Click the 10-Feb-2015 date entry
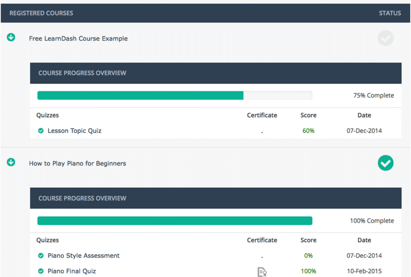Screen dimensions: 411x277 coord(364,271)
